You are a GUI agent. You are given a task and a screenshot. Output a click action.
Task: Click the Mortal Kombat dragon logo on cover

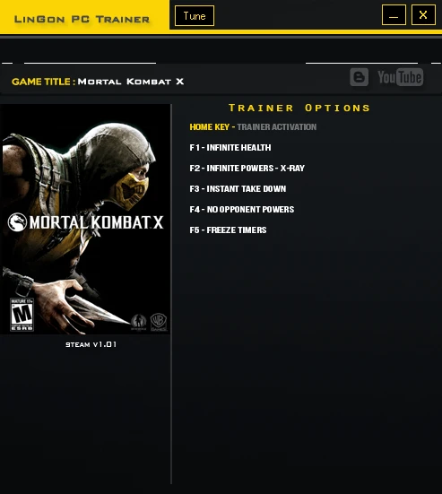pyautogui.click(x=17, y=222)
